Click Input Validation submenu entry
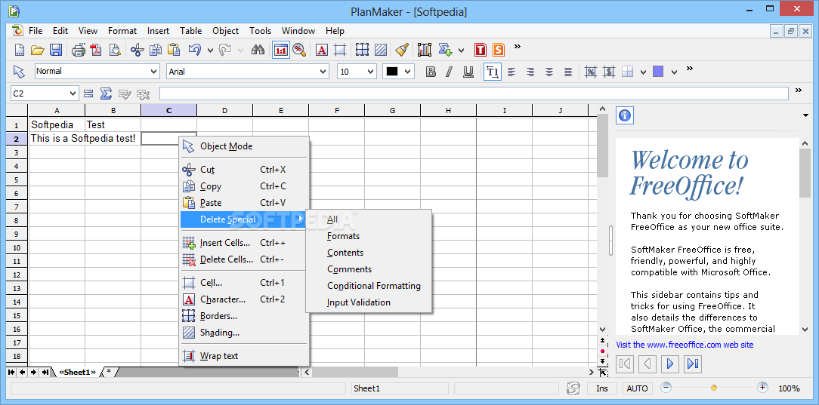 359,302
